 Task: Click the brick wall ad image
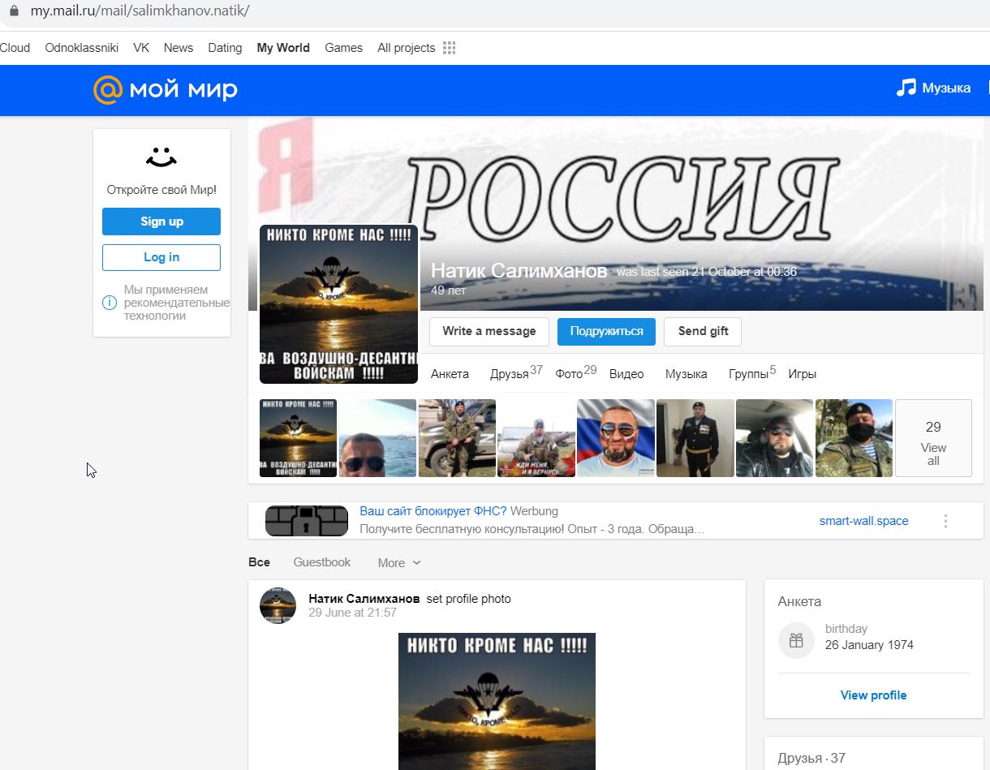[307, 521]
